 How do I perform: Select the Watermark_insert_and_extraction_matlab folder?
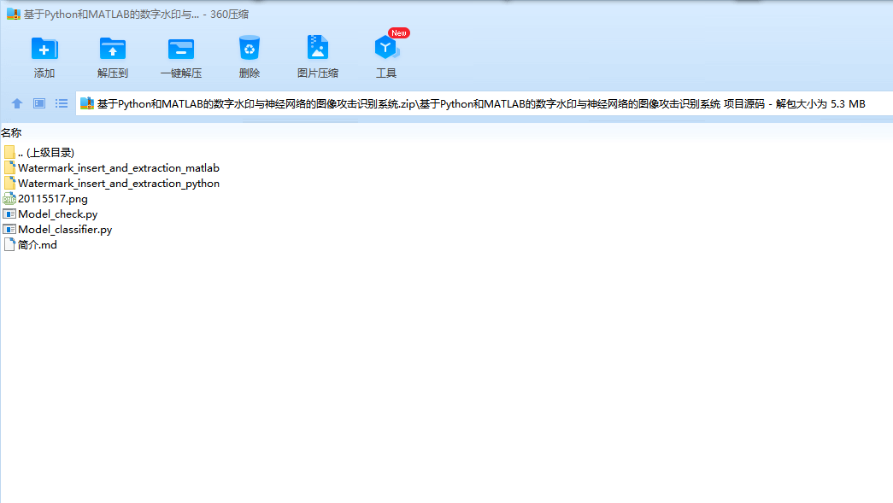(119, 168)
